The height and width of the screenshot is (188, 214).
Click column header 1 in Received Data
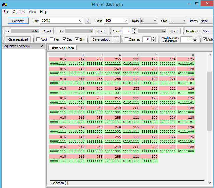pyautogui.click(x=58, y=55)
